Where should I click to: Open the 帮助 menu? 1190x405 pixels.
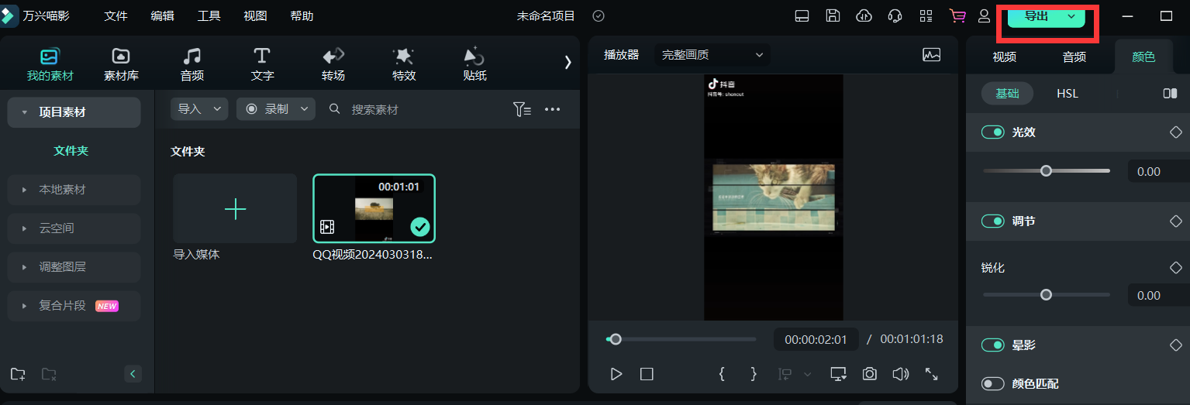pyautogui.click(x=302, y=16)
